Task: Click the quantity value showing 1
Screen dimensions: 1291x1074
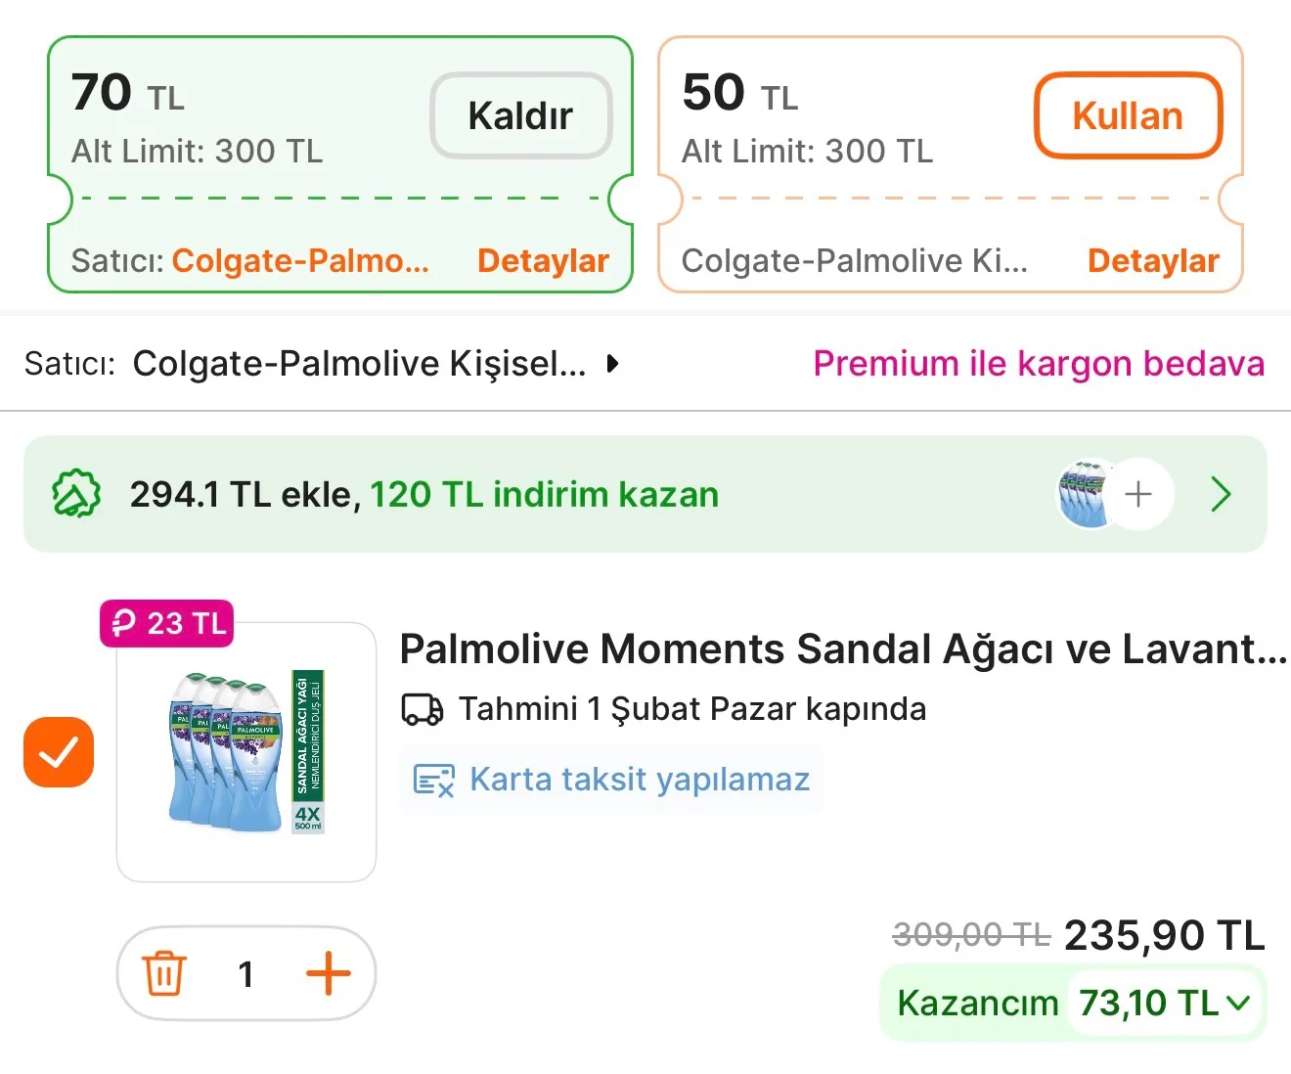Action: 245,973
